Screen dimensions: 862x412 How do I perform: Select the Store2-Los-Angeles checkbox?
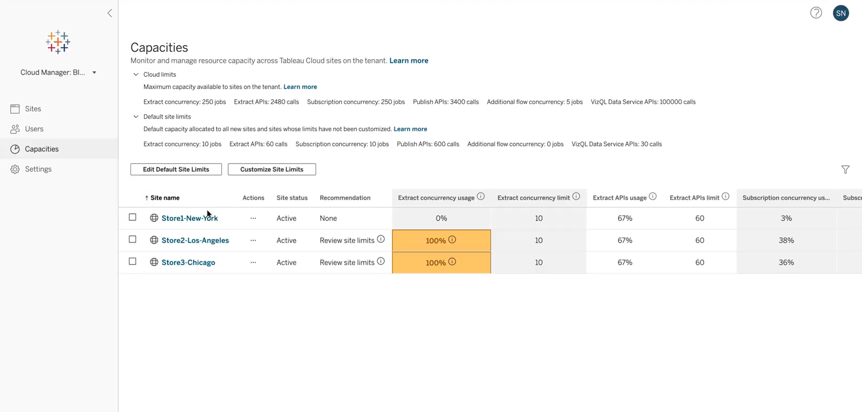coord(132,240)
